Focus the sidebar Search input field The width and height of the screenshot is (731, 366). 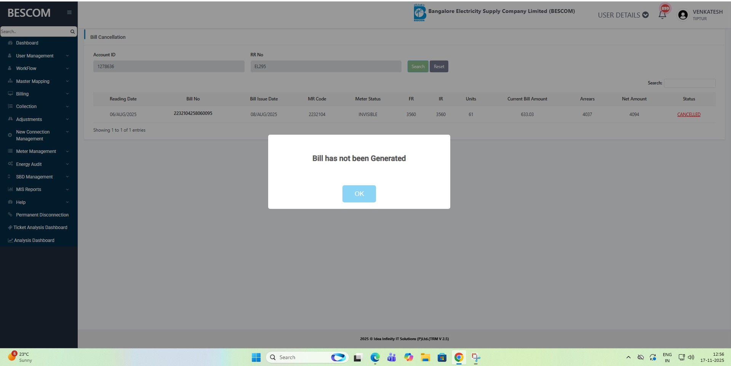35,32
